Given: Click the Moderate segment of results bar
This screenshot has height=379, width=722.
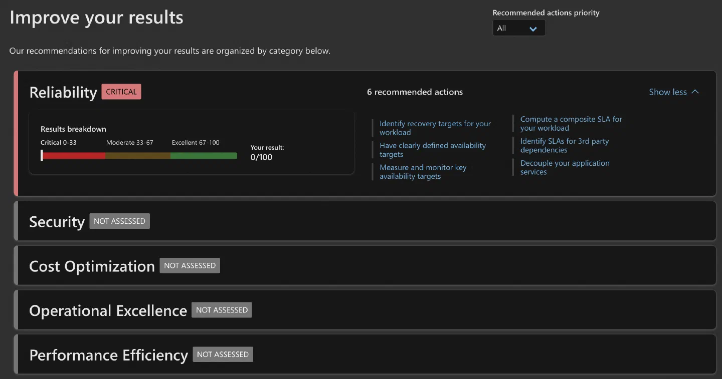Looking at the screenshot, I should pos(138,156).
